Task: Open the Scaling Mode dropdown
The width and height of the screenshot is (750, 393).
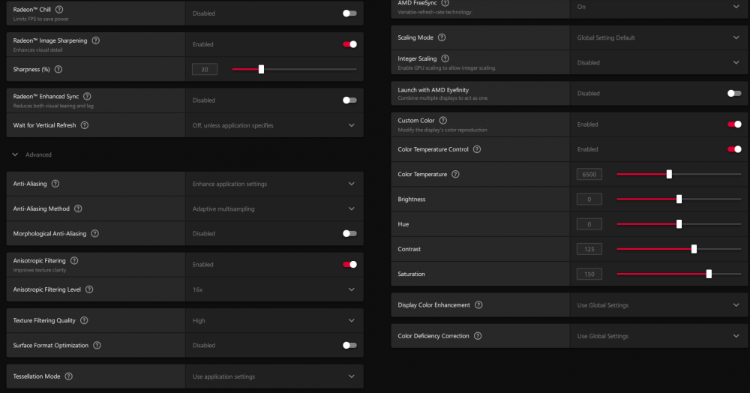Action: point(736,37)
